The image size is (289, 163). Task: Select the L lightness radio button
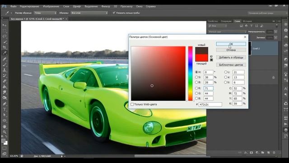click(x=226, y=72)
